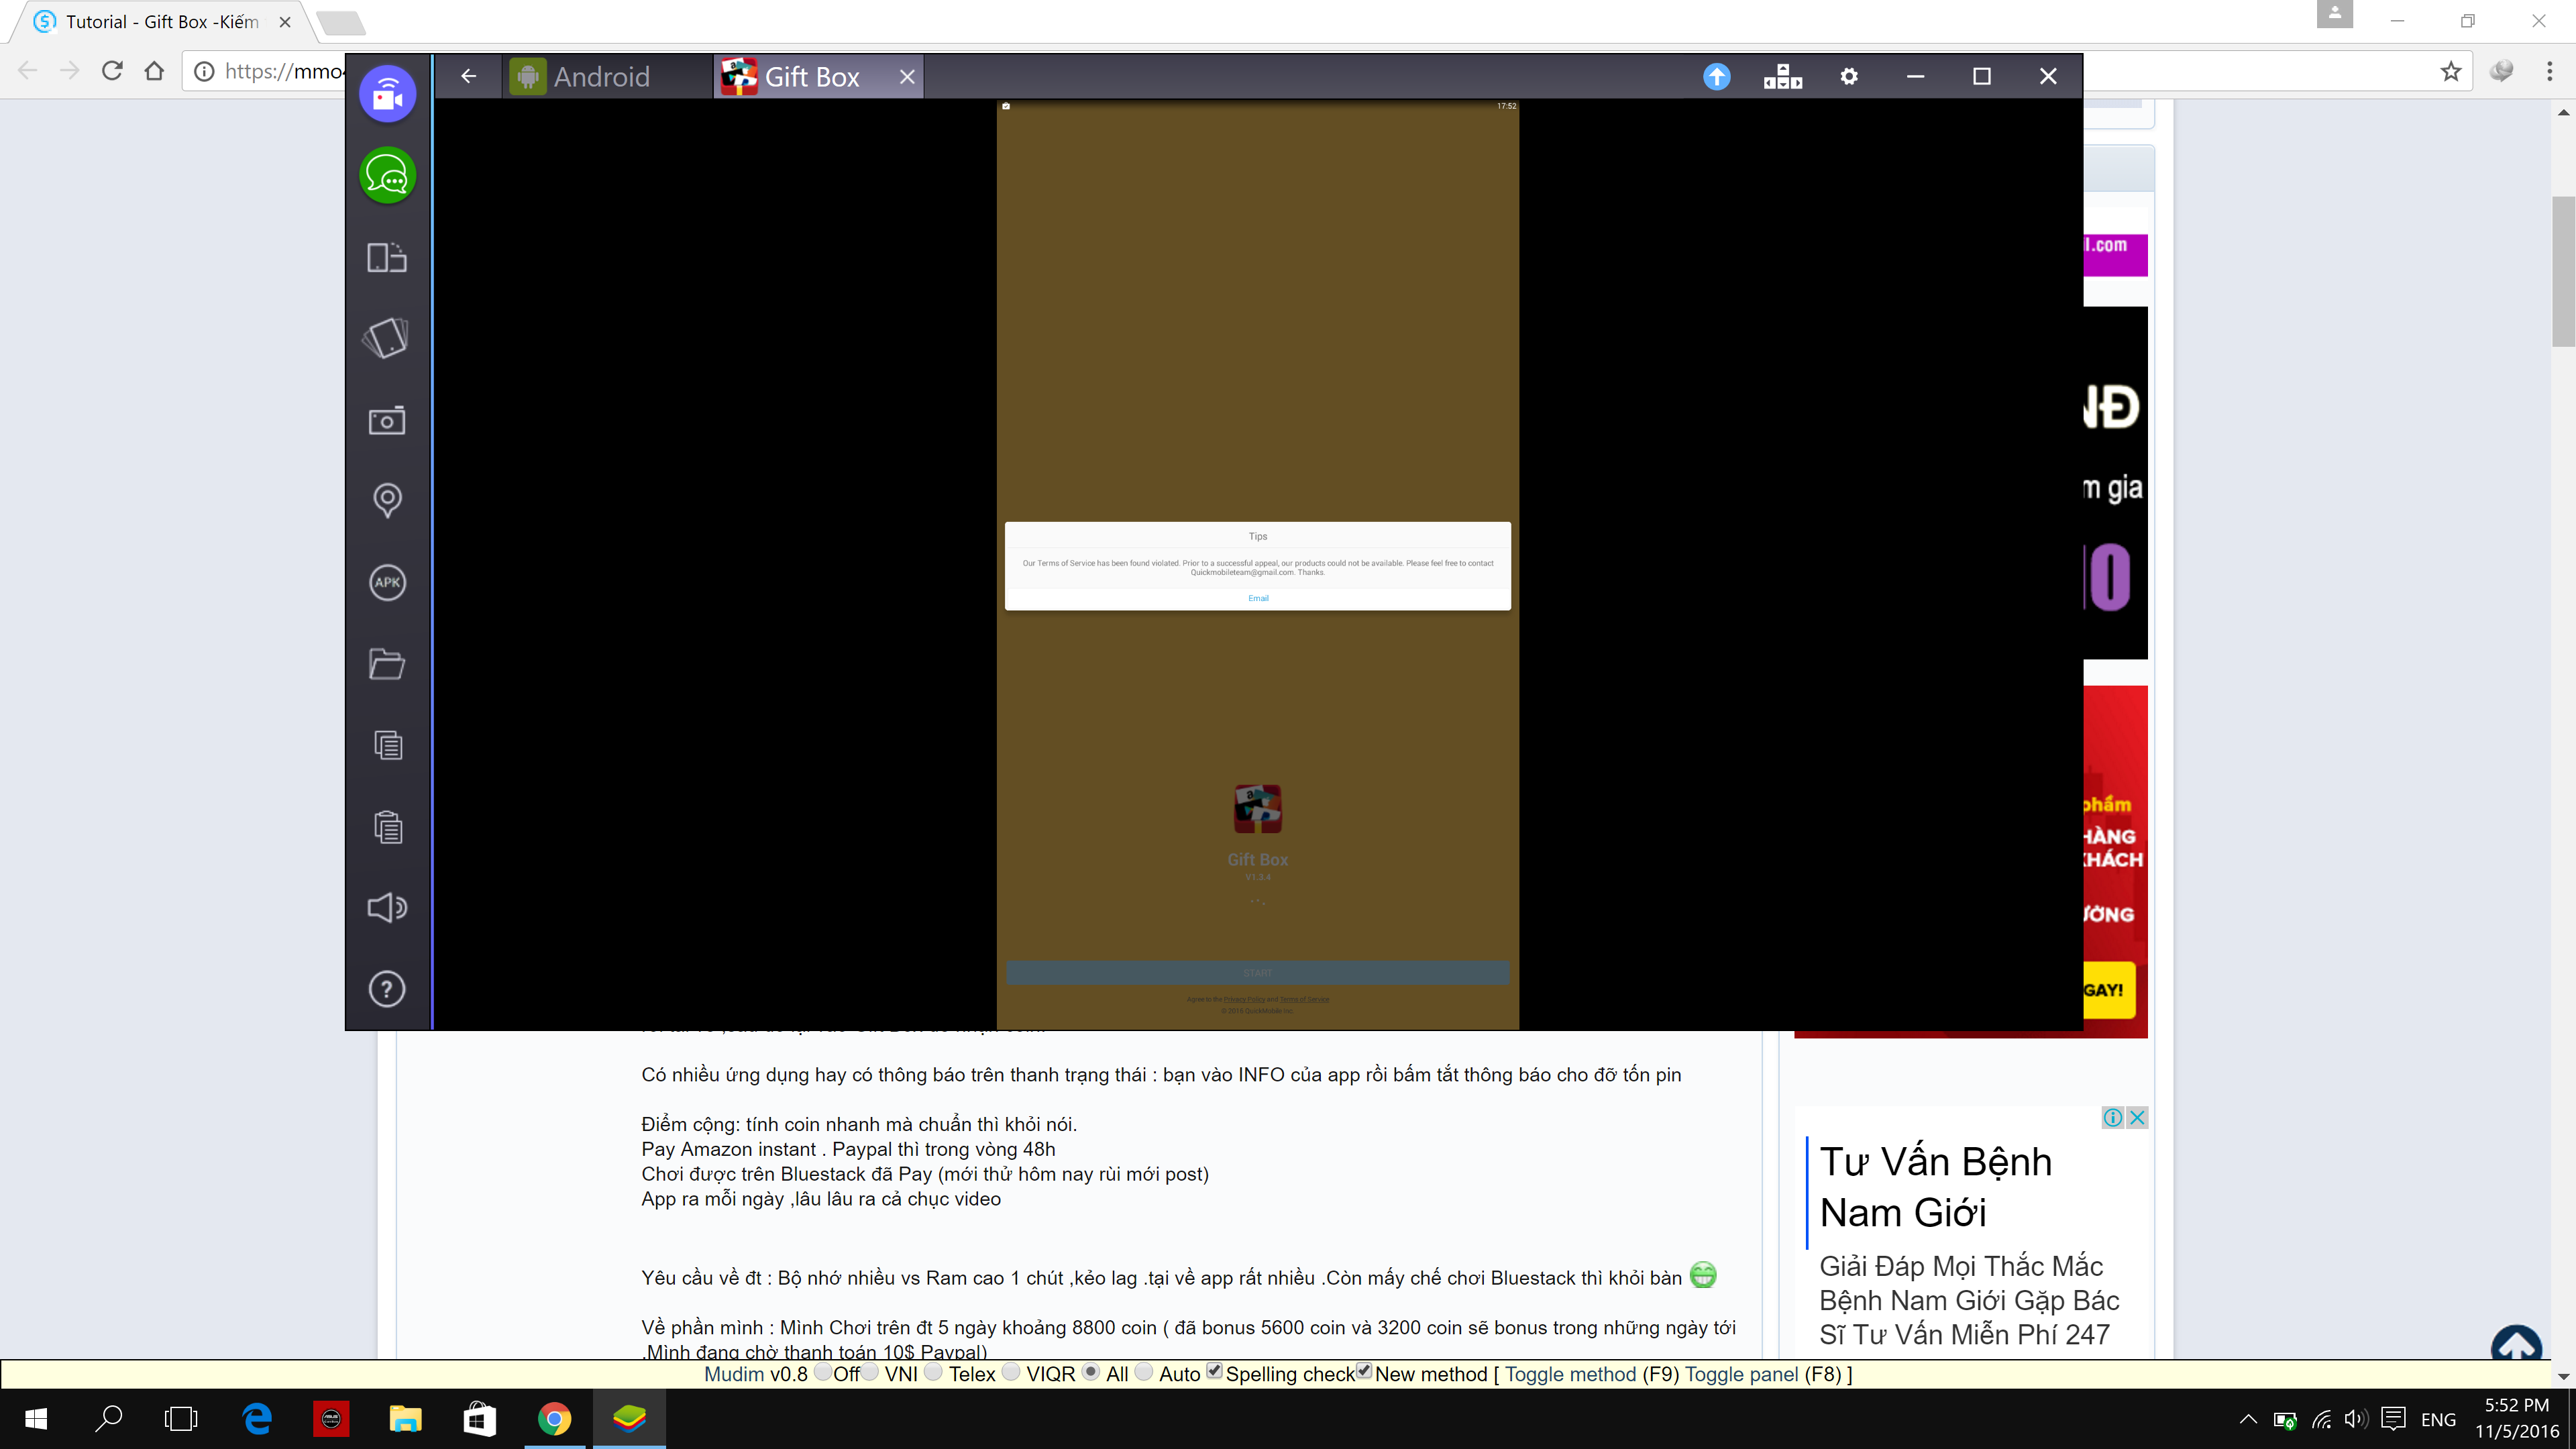The height and width of the screenshot is (1449, 2576).
Task: Open File Explorer from the taskbar
Action: click(405, 1419)
